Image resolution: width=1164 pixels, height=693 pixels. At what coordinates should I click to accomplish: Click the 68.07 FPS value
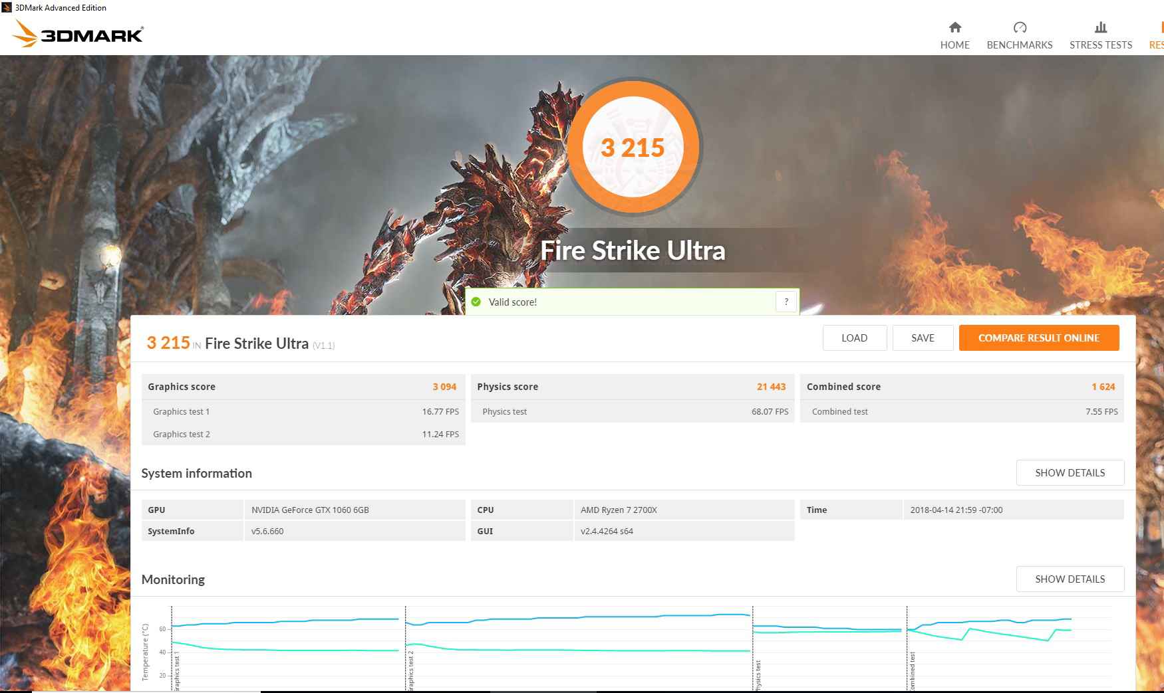[x=770, y=411]
